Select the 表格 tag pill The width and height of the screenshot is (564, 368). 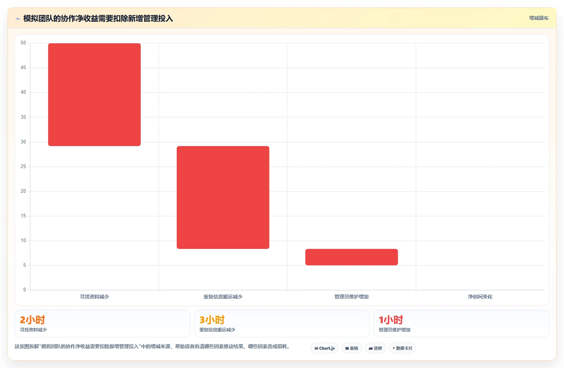[351, 348]
